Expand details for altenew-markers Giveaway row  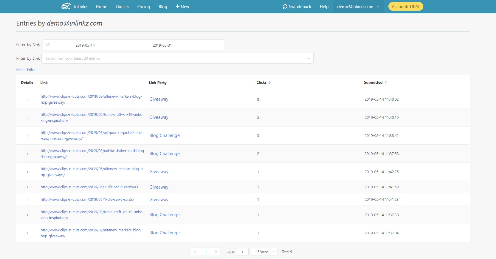[x=27, y=100]
